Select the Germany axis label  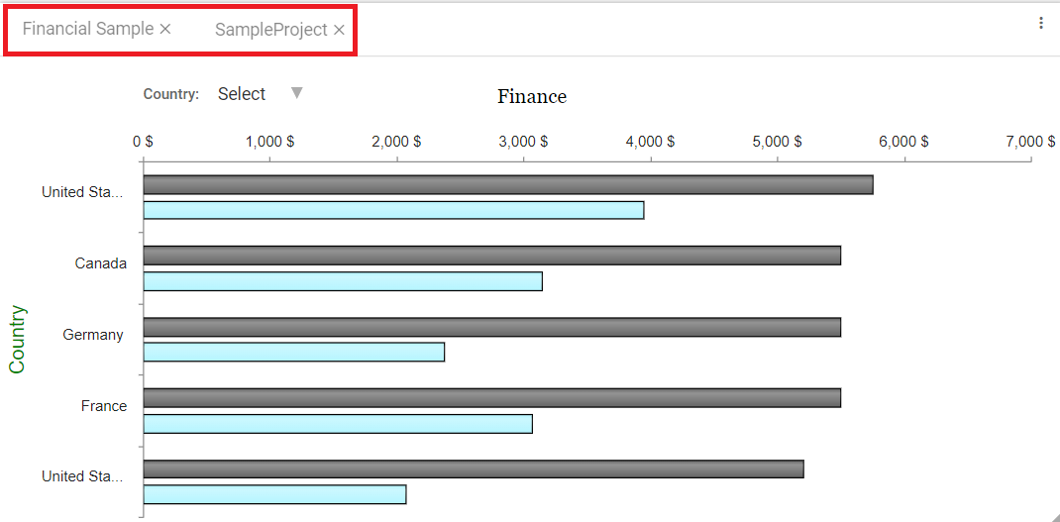[x=93, y=335]
